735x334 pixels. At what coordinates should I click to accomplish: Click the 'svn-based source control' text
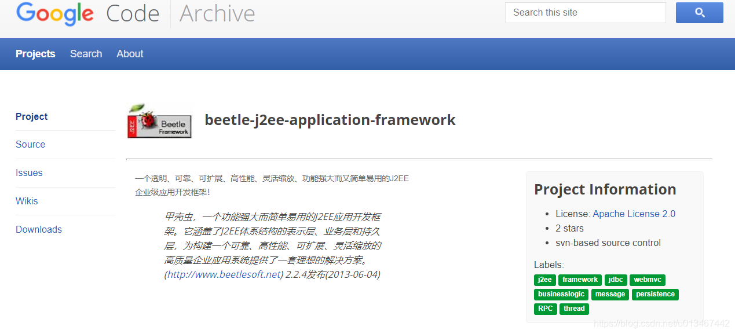[x=608, y=243]
